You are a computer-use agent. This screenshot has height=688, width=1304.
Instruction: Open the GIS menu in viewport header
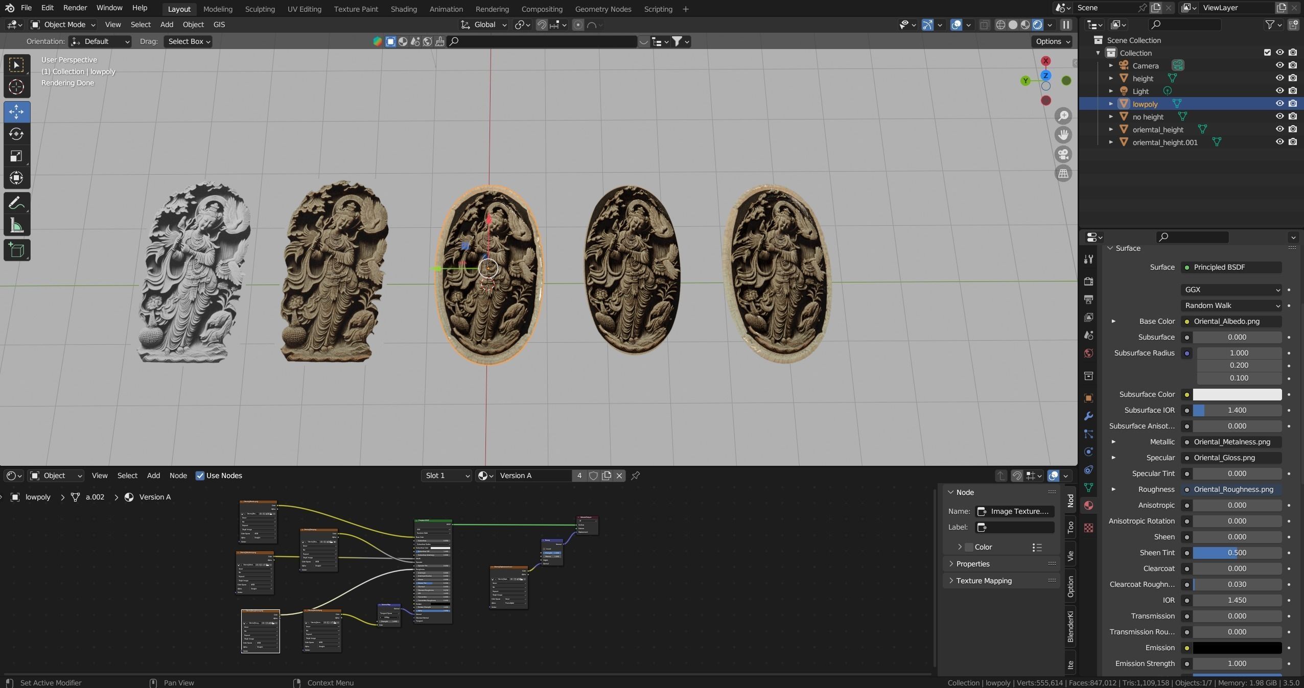pyautogui.click(x=219, y=25)
